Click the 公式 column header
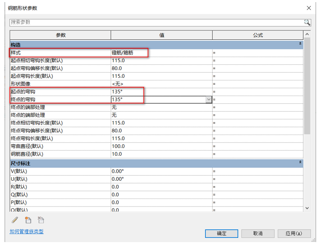 258,35
